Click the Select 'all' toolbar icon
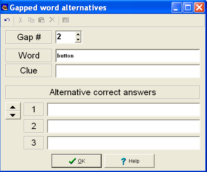207x172 pixels. (x=66, y=20)
